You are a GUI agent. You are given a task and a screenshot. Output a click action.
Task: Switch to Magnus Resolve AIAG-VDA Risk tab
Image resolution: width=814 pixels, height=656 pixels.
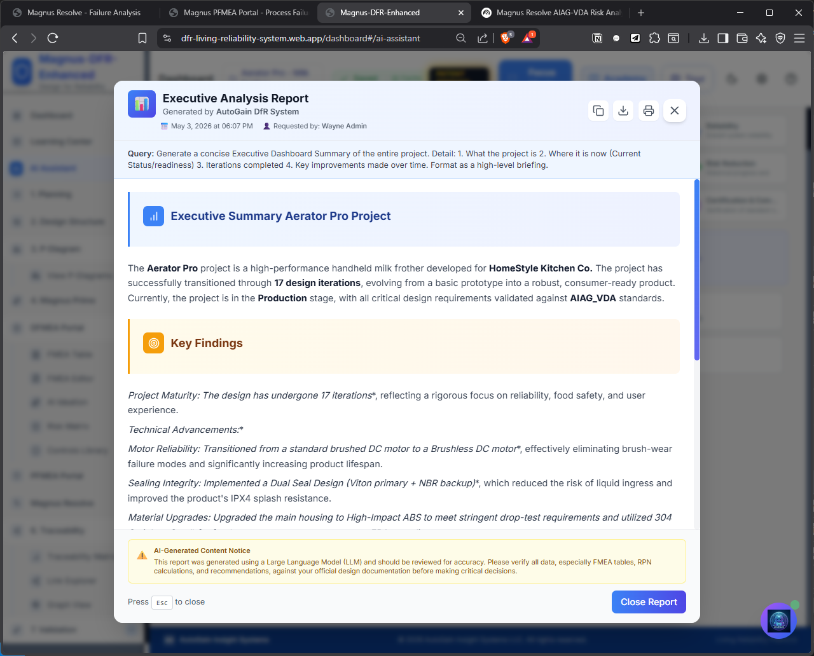click(x=551, y=12)
